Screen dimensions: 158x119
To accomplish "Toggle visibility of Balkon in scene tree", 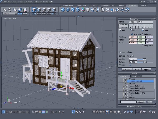I will point(126,84).
